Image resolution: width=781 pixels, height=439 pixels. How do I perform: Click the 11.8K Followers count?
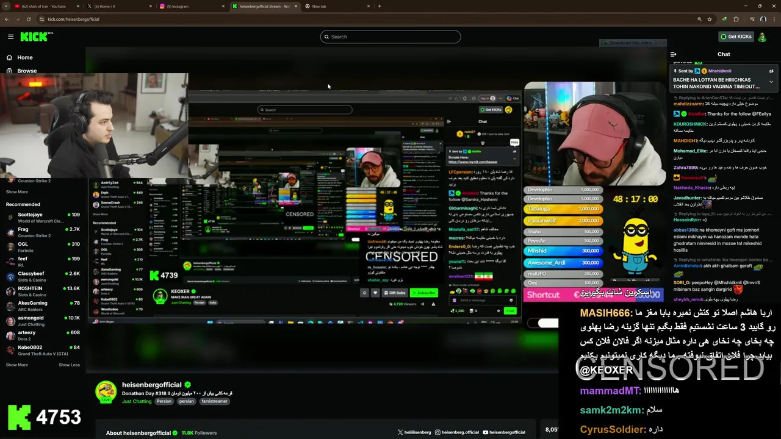(x=199, y=433)
